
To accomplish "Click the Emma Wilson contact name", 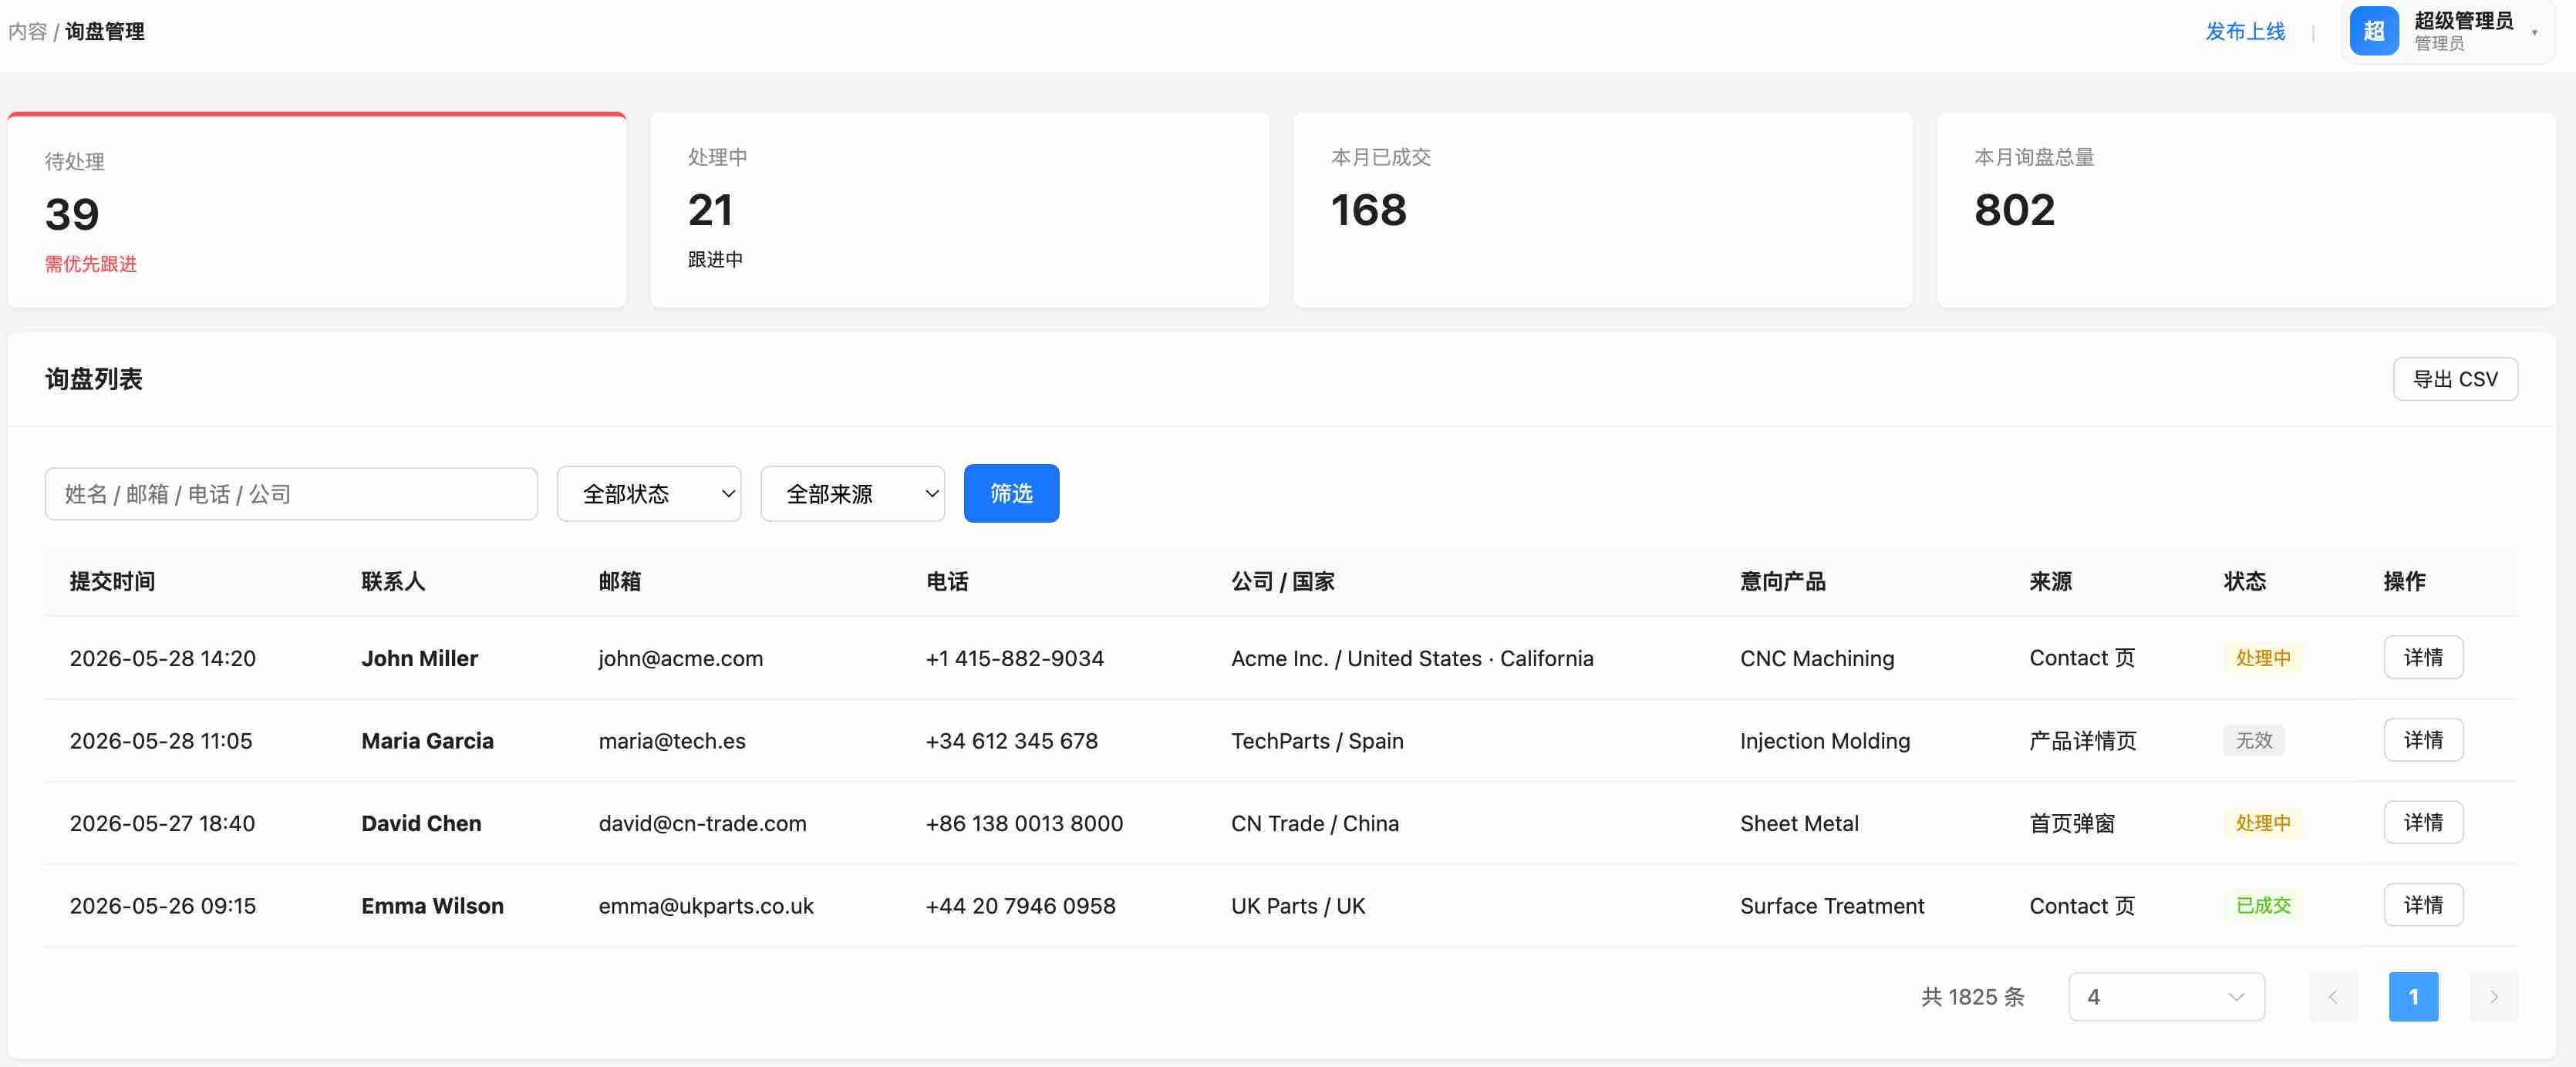I will 433,906.
